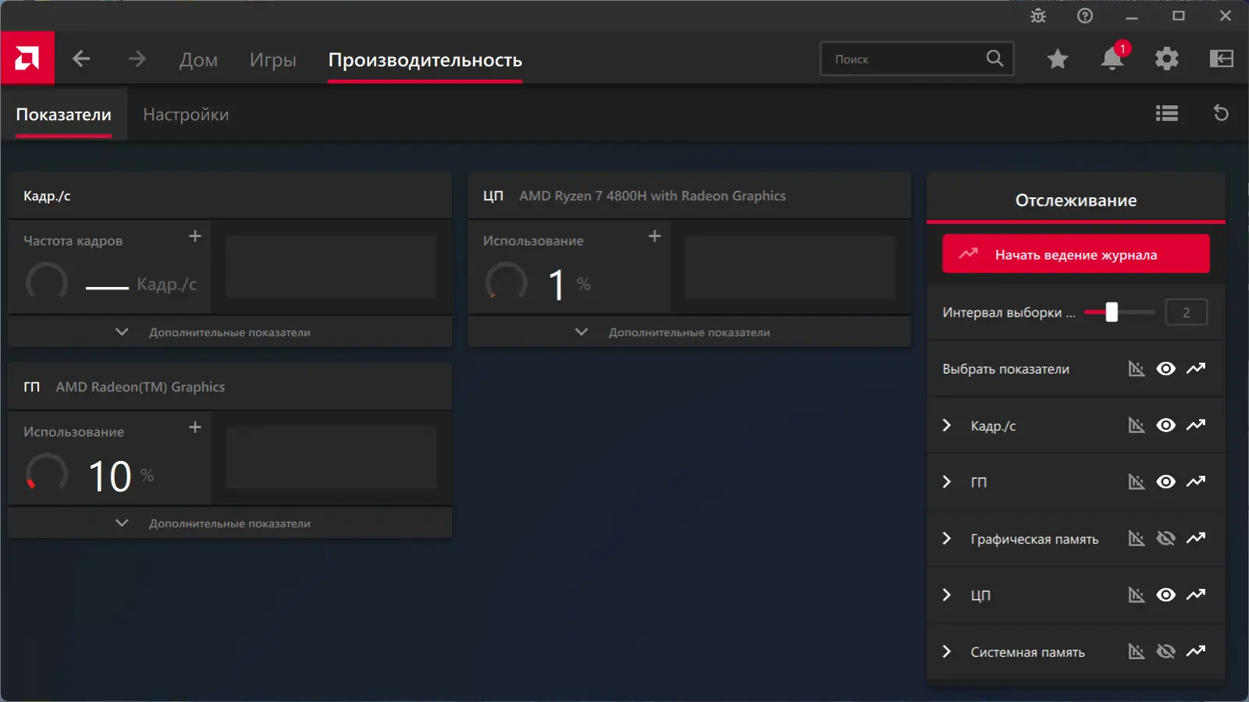Switch to the Настройки tab
The height and width of the screenshot is (702, 1249).
186,115
